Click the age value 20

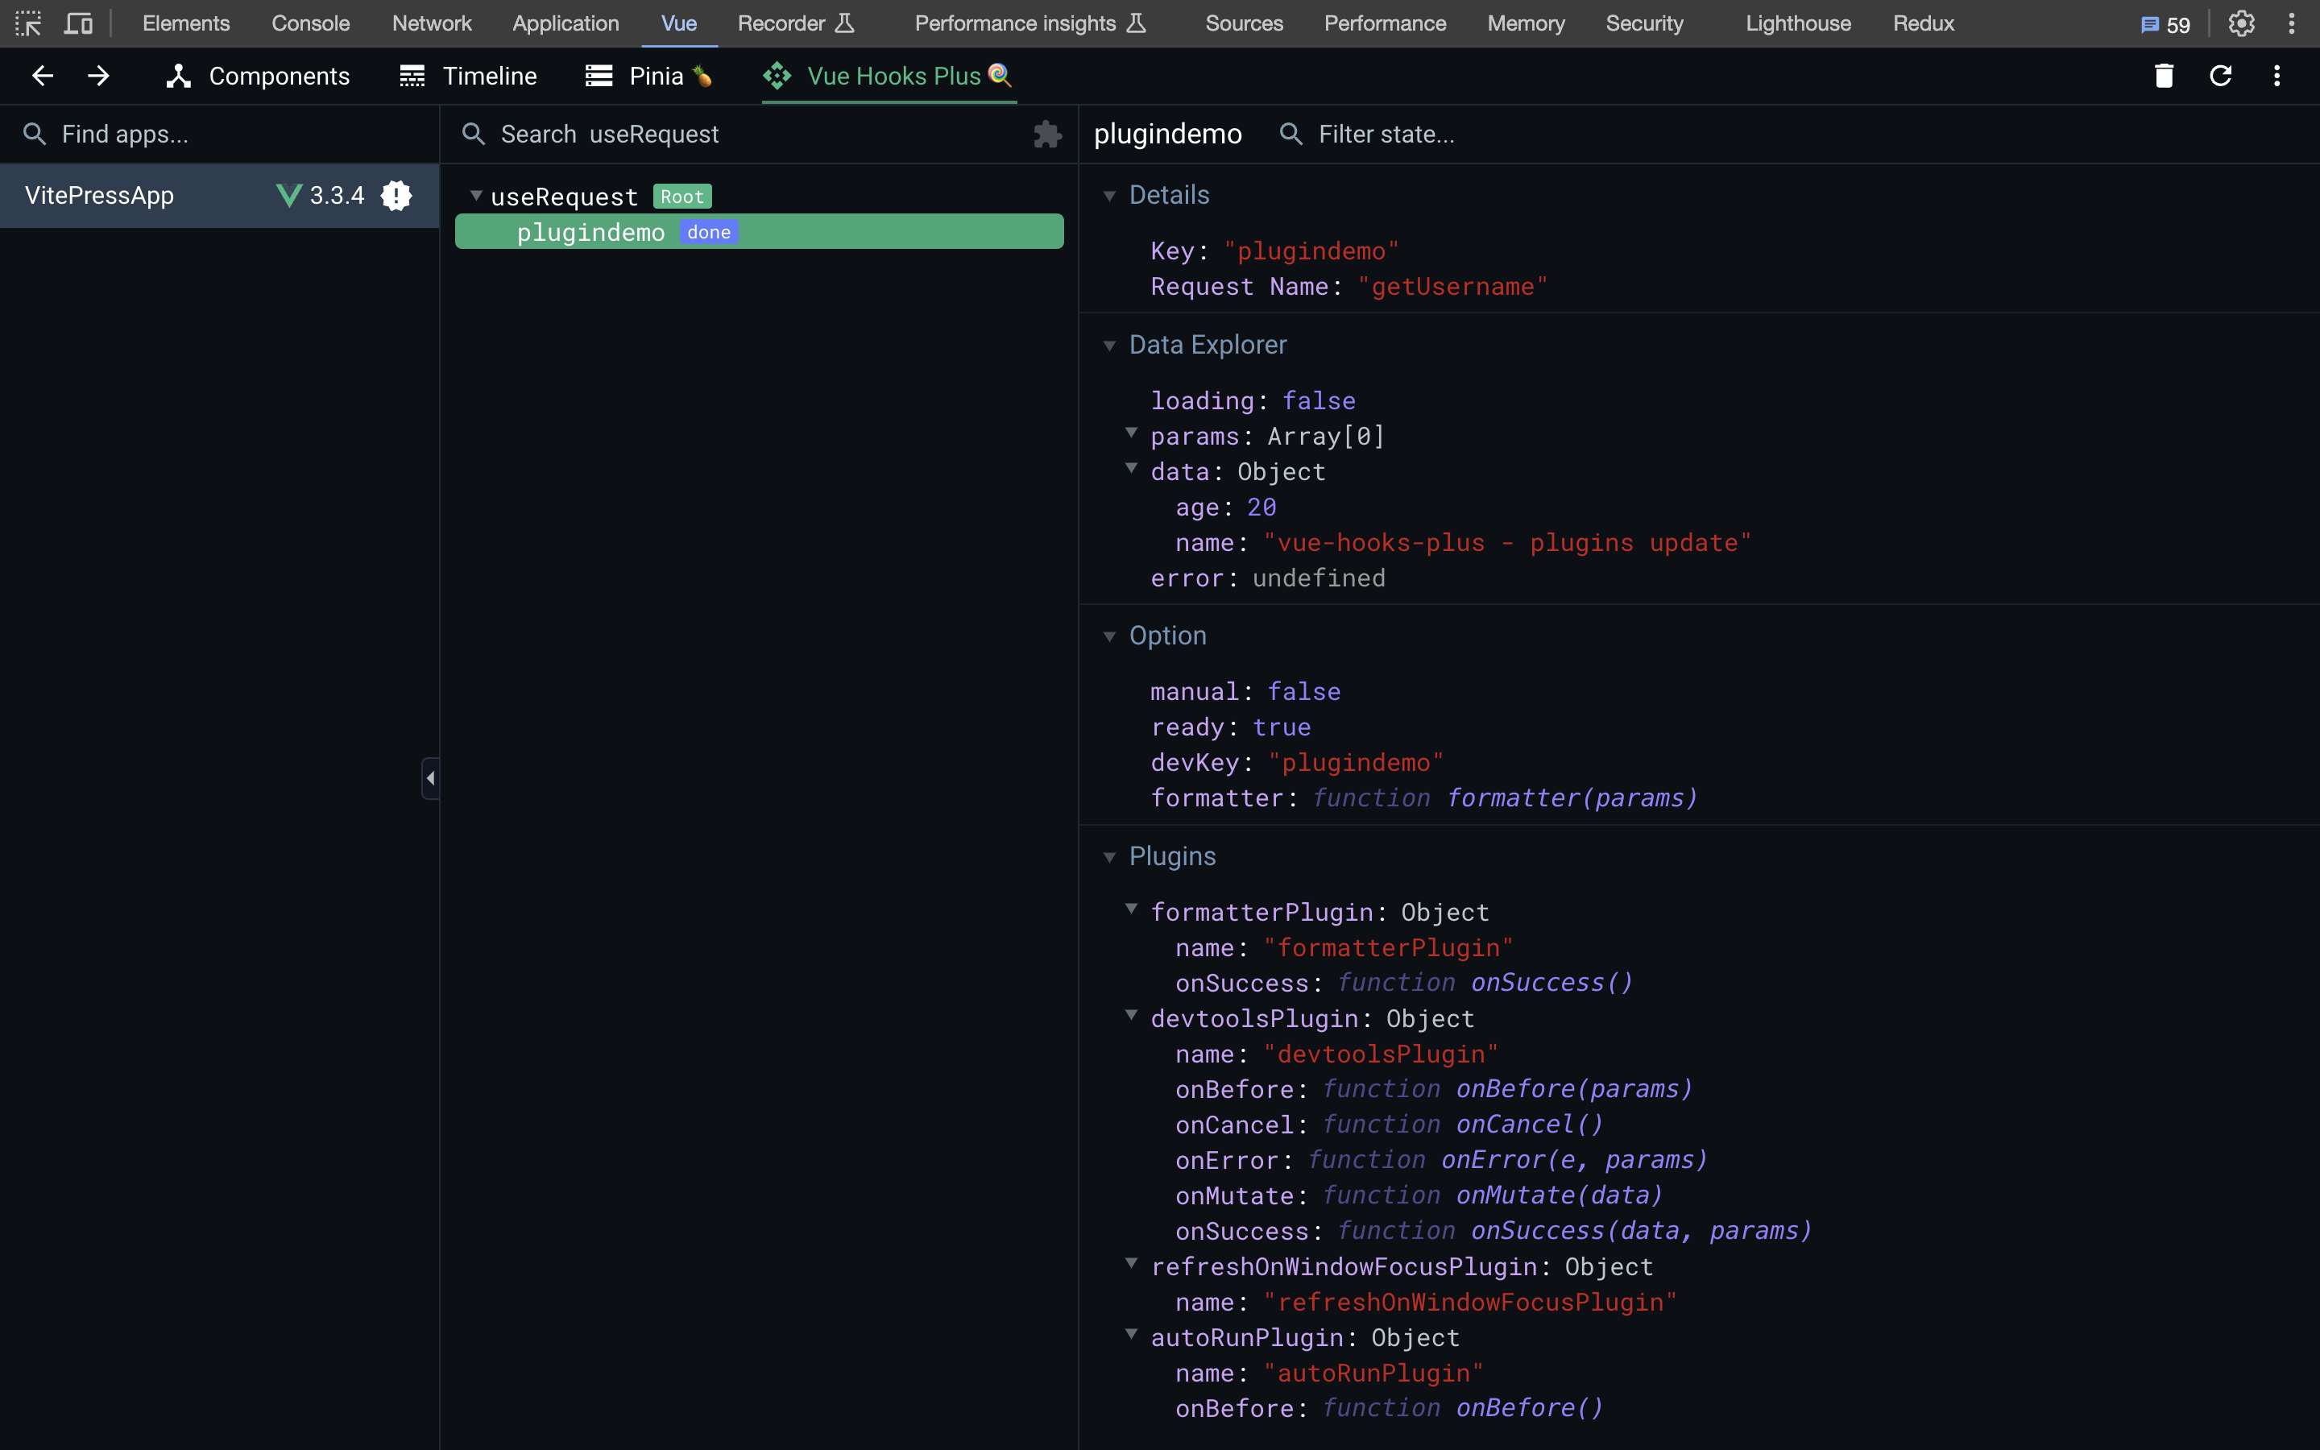pos(1261,507)
